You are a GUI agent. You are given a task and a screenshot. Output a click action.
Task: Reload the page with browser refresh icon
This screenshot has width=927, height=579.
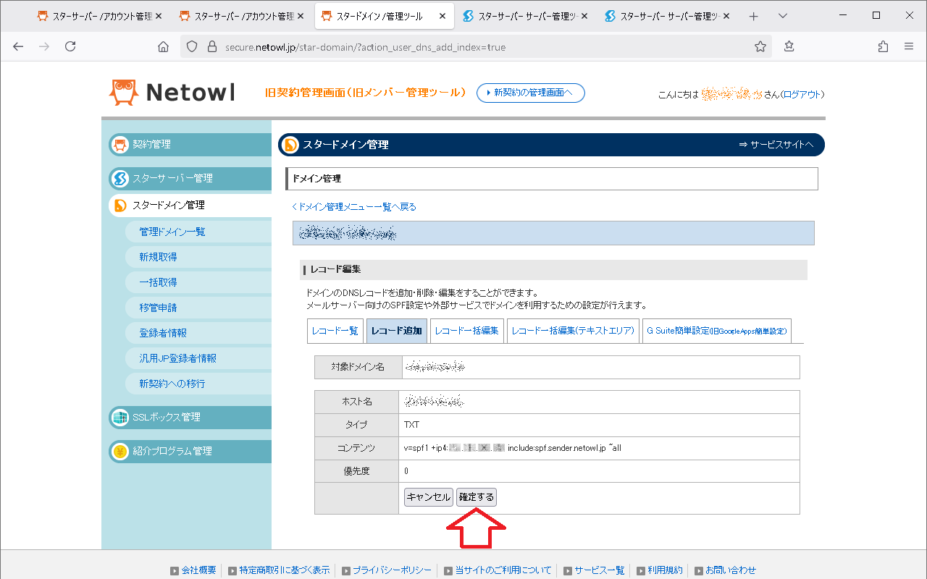point(70,46)
